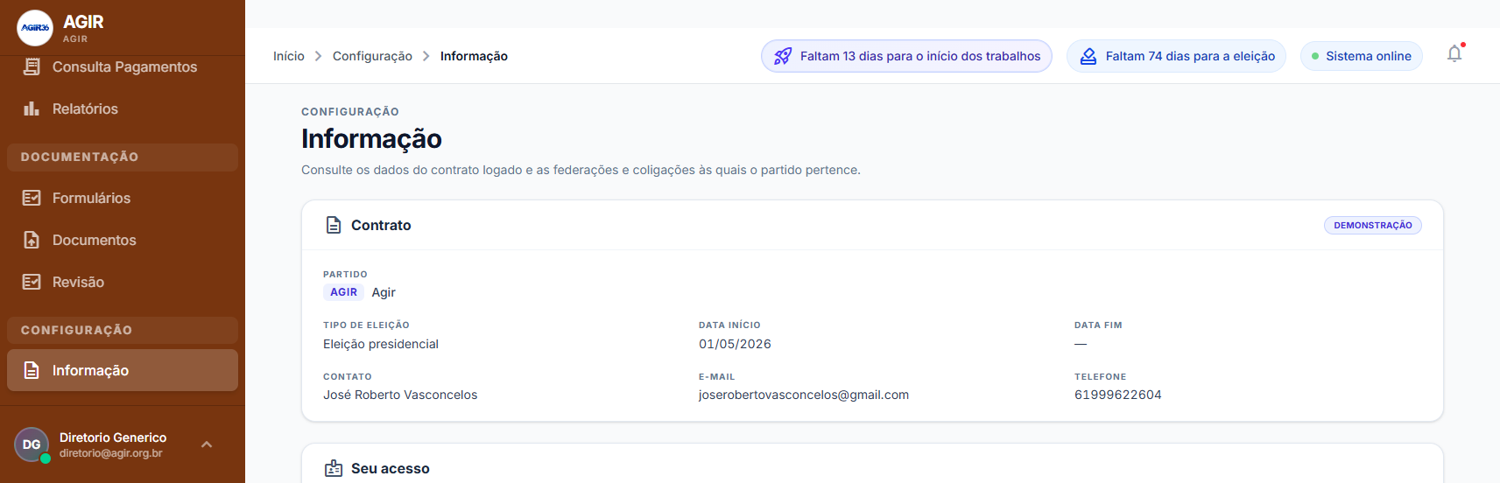The width and height of the screenshot is (1500, 483).
Task: Select the Informação sidebar item
Action: (x=123, y=370)
